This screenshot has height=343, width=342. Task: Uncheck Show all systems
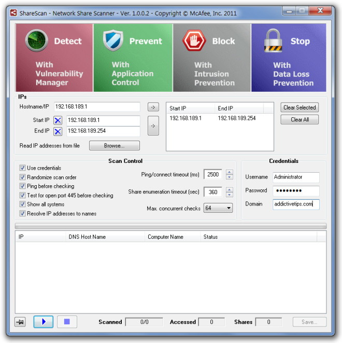(22, 204)
